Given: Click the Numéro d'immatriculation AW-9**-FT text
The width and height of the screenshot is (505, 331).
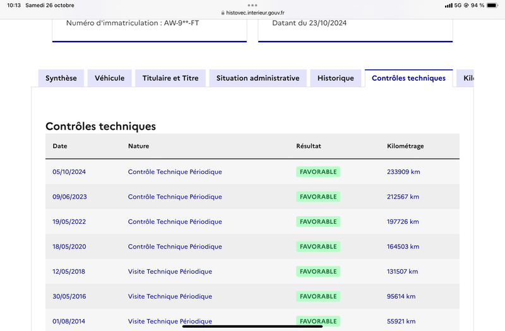Looking at the screenshot, I should tap(133, 23).
